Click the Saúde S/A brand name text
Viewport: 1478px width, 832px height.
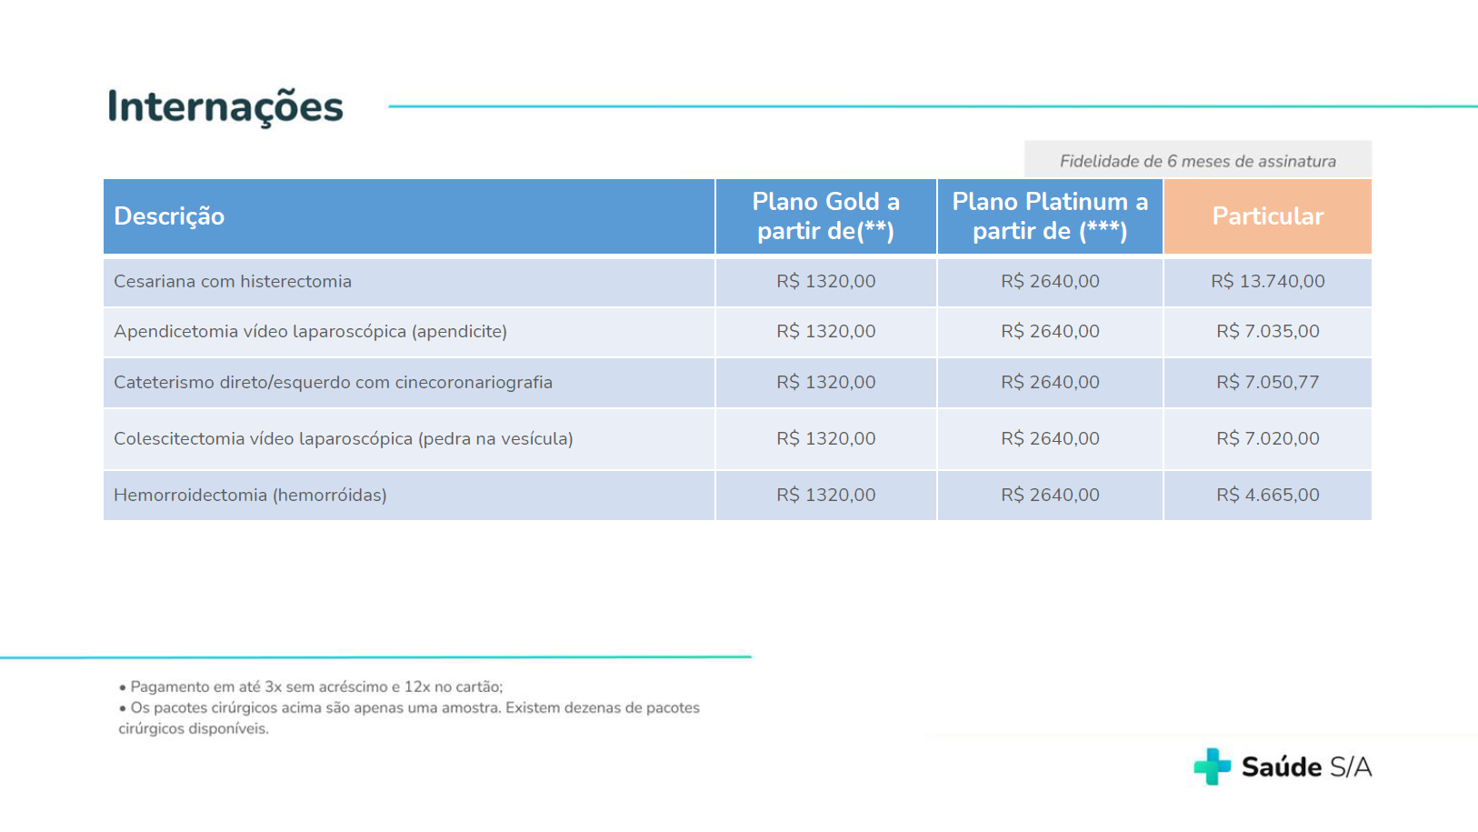(x=1306, y=767)
